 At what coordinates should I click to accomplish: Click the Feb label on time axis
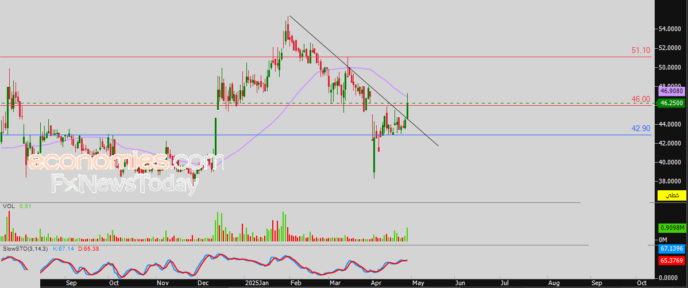coord(296,283)
